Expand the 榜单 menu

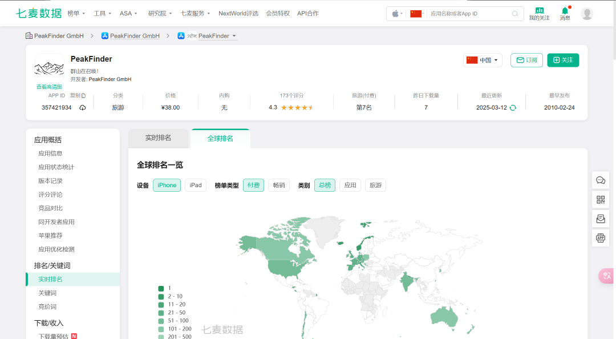tap(76, 13)
